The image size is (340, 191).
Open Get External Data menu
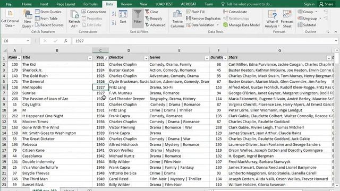tap(10, 19)
